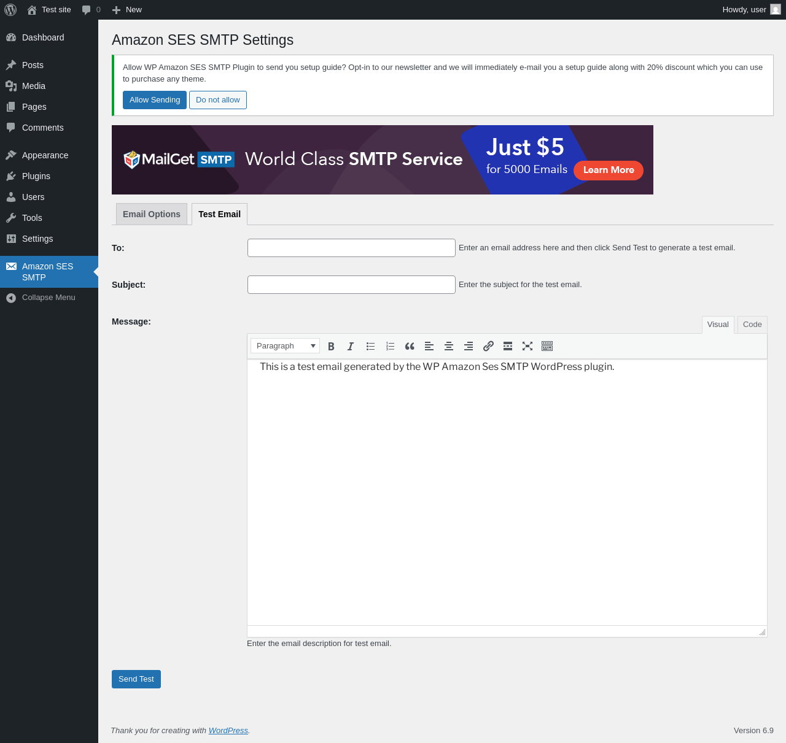Insert or edit a link
This screenshot has height=743, width=786.
(x=488, y=346)
